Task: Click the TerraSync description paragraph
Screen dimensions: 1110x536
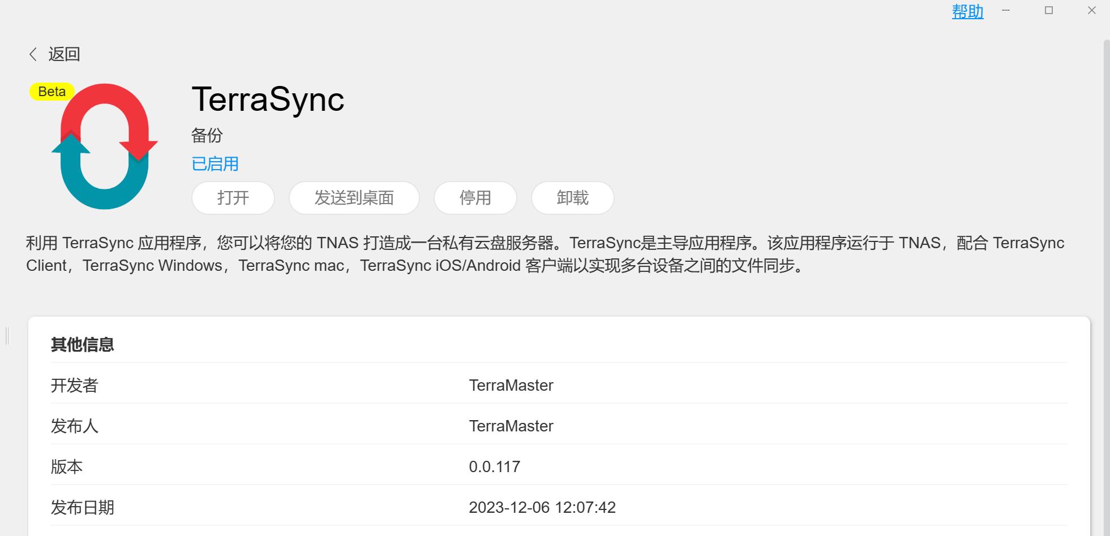Action: coord(545,254)
